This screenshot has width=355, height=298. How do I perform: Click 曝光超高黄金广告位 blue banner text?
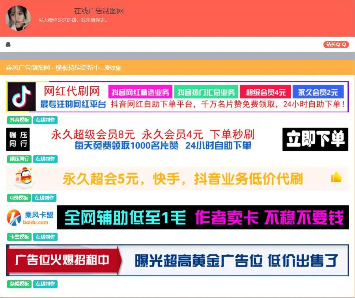tap(236, 261)
